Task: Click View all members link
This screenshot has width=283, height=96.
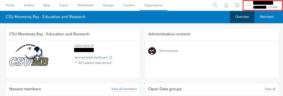Action: coord(124,89)
